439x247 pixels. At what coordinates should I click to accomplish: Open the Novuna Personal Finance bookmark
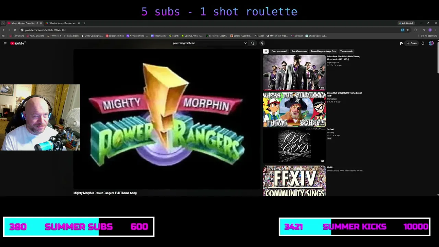click(137, 36)
